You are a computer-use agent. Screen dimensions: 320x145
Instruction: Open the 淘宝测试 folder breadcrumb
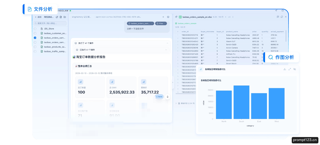[49, 17]
